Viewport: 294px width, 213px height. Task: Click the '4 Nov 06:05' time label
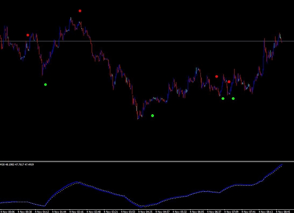point(197,212)
